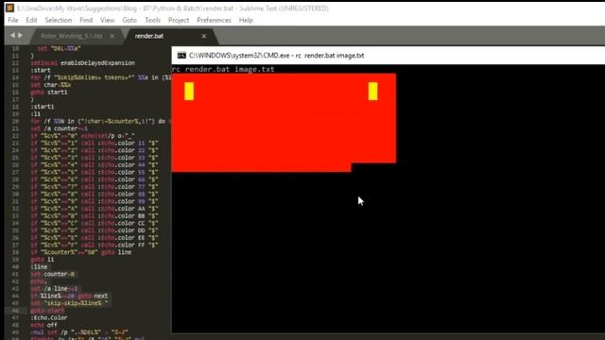Click the 'goto start1' code line
Screen dimensions: 605x340
click(49, 93)
